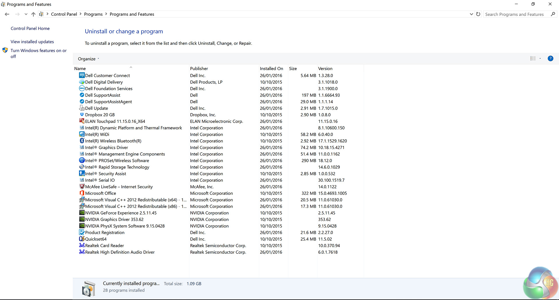Viewport: 559px width, 300px height.
Task: Open the Control Panel Home link
Action: (30, 28)
